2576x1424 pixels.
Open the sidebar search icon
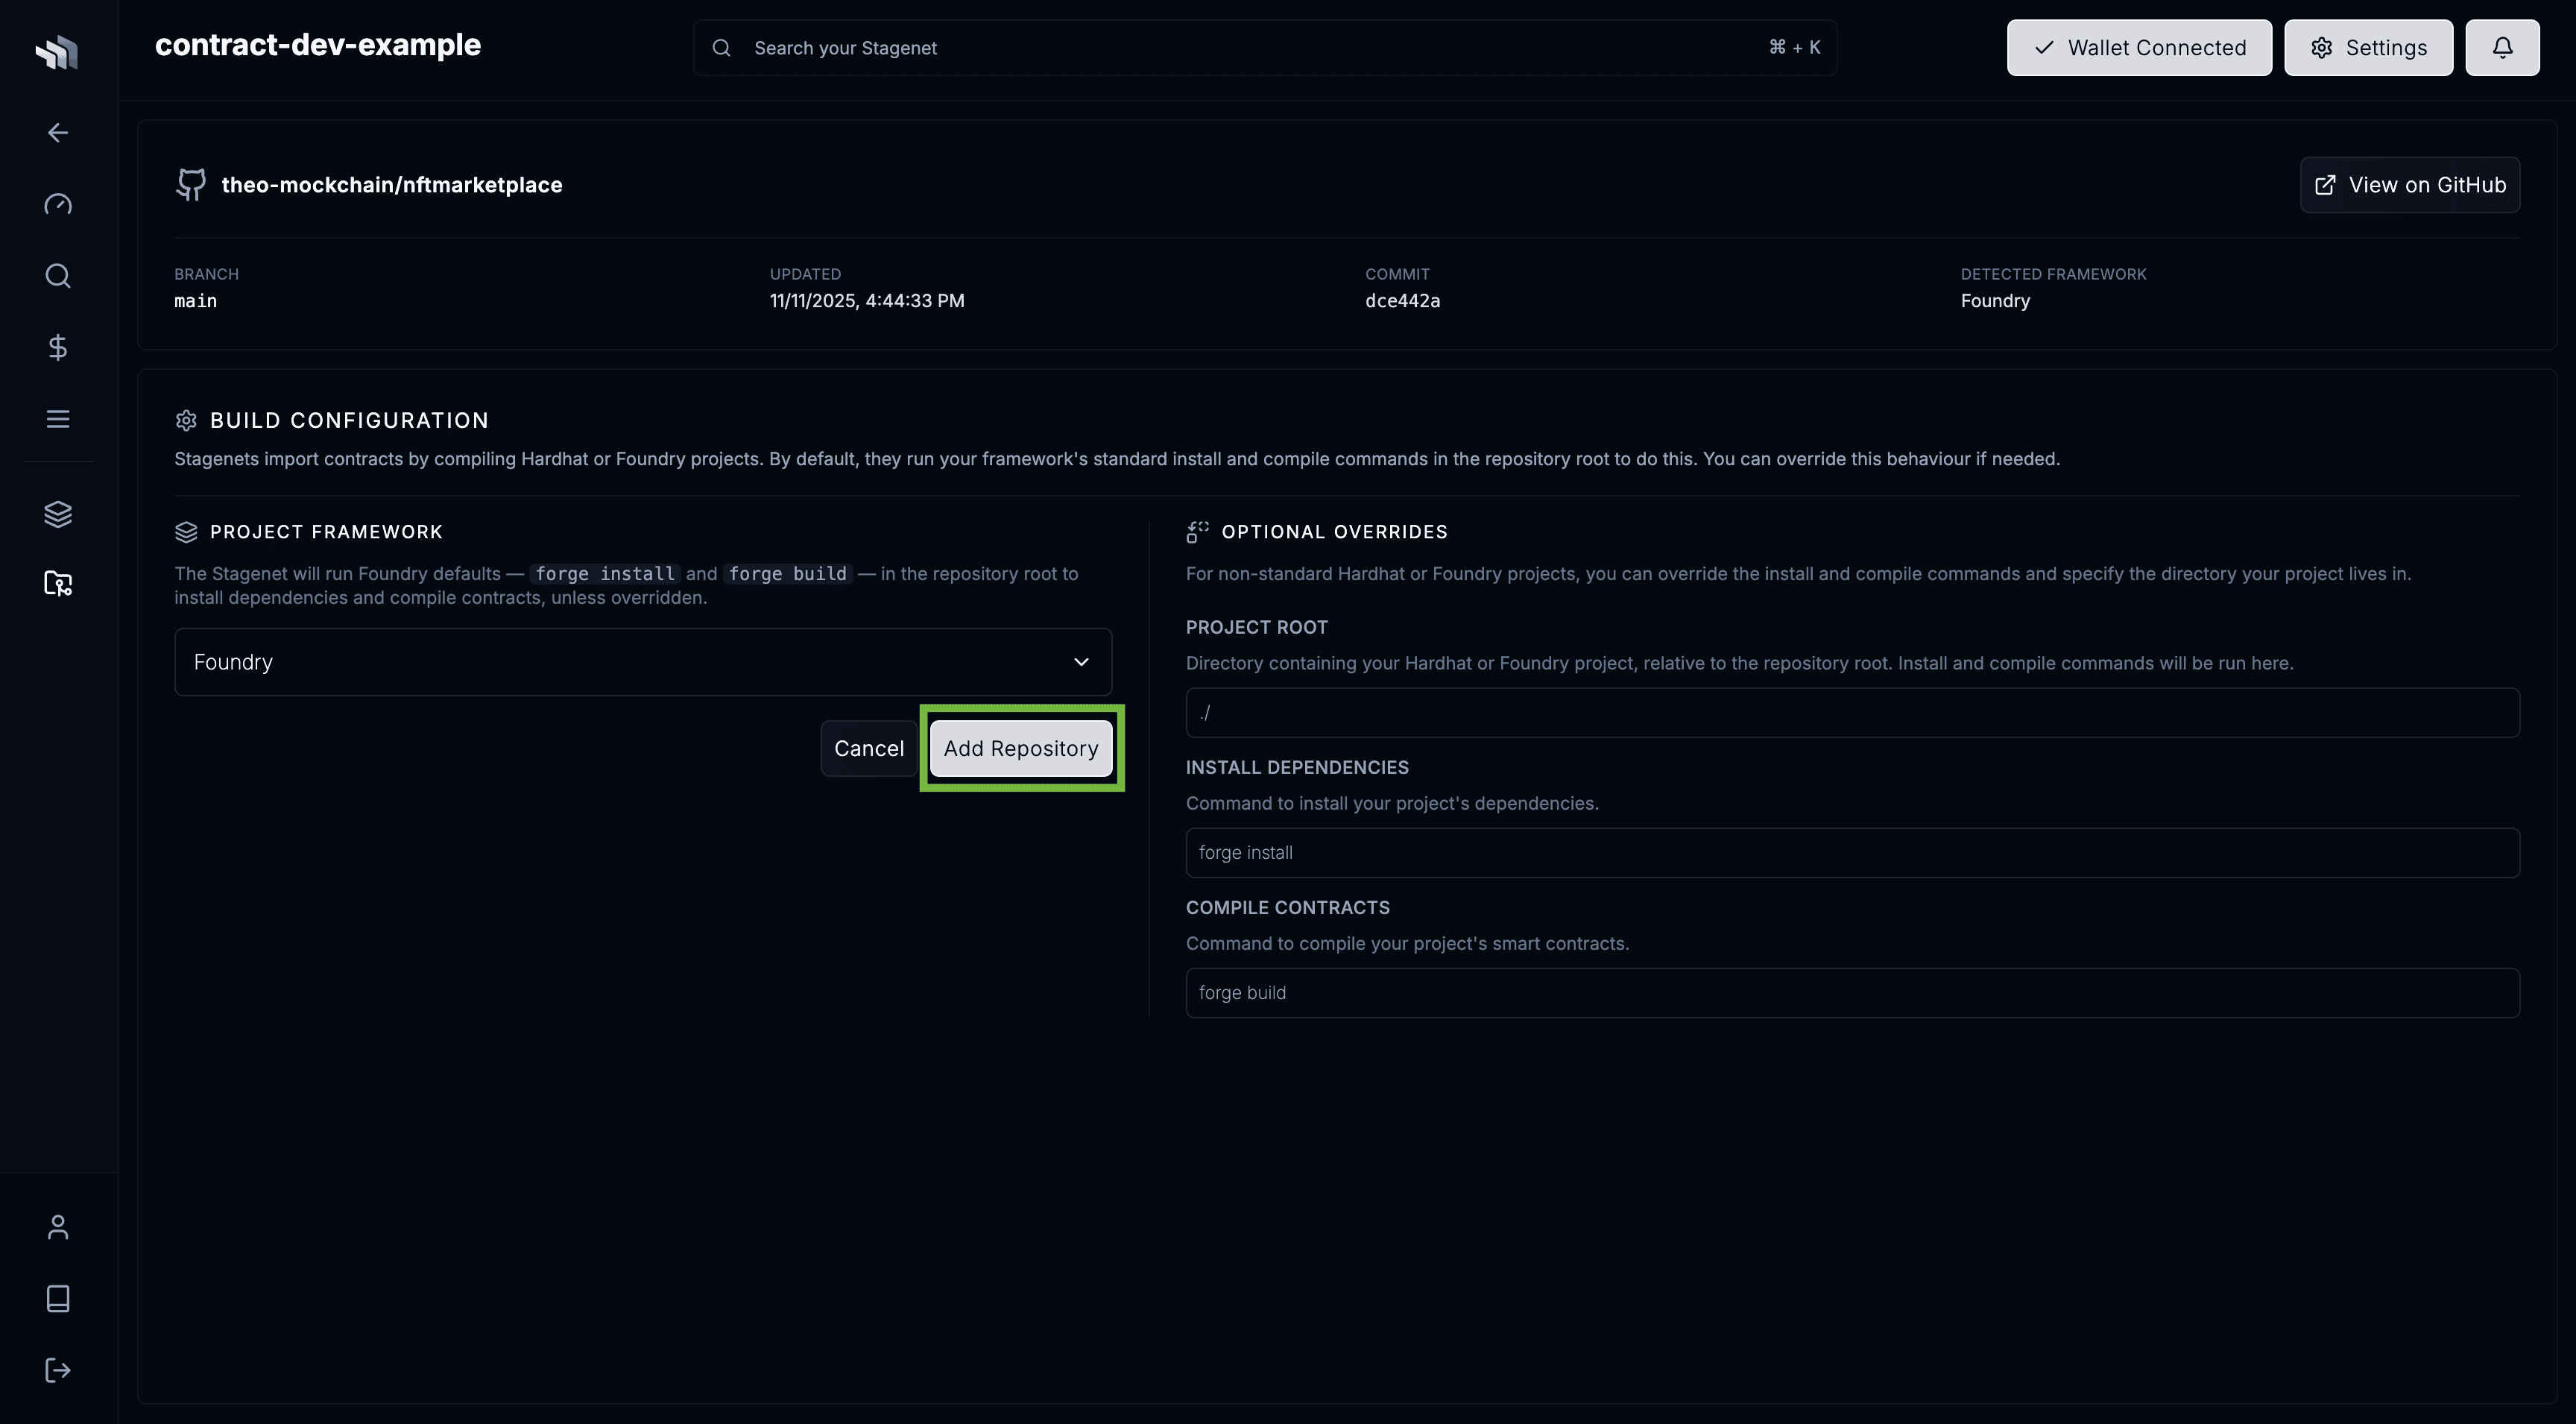click(x=57, y=276)
